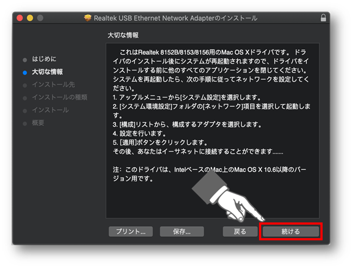
Task: Click the プリント... button
Action: point(130,231)
